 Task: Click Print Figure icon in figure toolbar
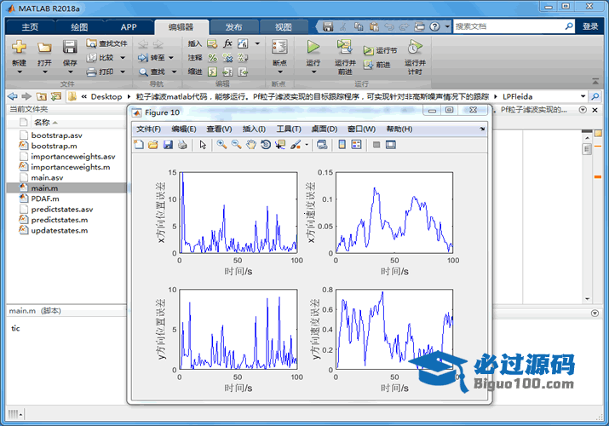[182, 145]
